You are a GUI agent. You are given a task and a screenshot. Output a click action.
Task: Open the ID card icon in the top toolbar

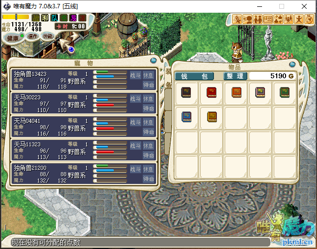268,19
